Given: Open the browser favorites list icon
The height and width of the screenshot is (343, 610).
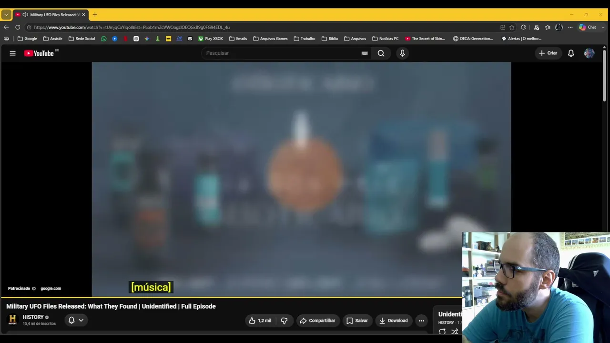Looking at the screenshot, I should (548, 27).
